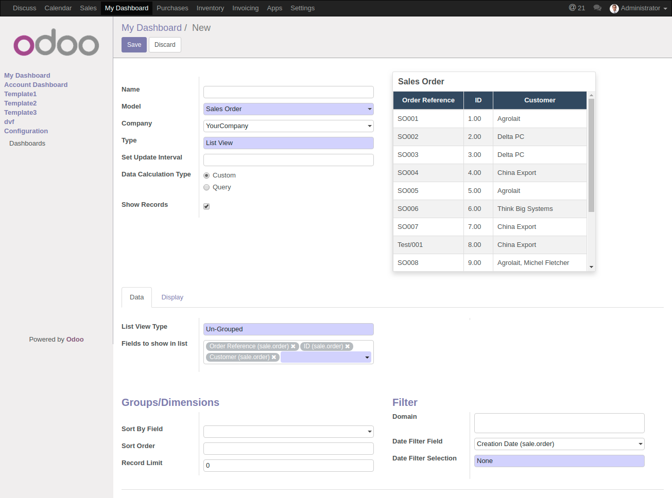The width and height of the screenshot is (672, 498).
Task: Expand the Model dropdown showing Sales Order
Action: [288, 109]
